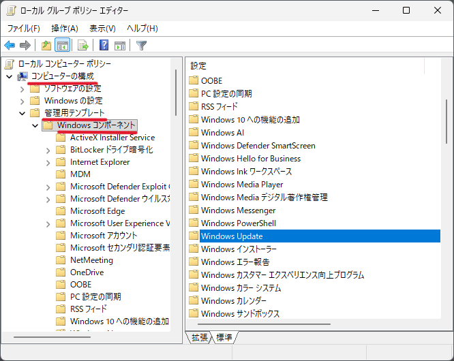Viewport: 454px width, 361px height.
Task: Select Windows カラー システム in list
Action: point(241,288)
